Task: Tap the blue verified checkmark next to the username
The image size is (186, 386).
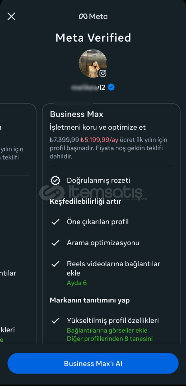Action: pos(111,87)
